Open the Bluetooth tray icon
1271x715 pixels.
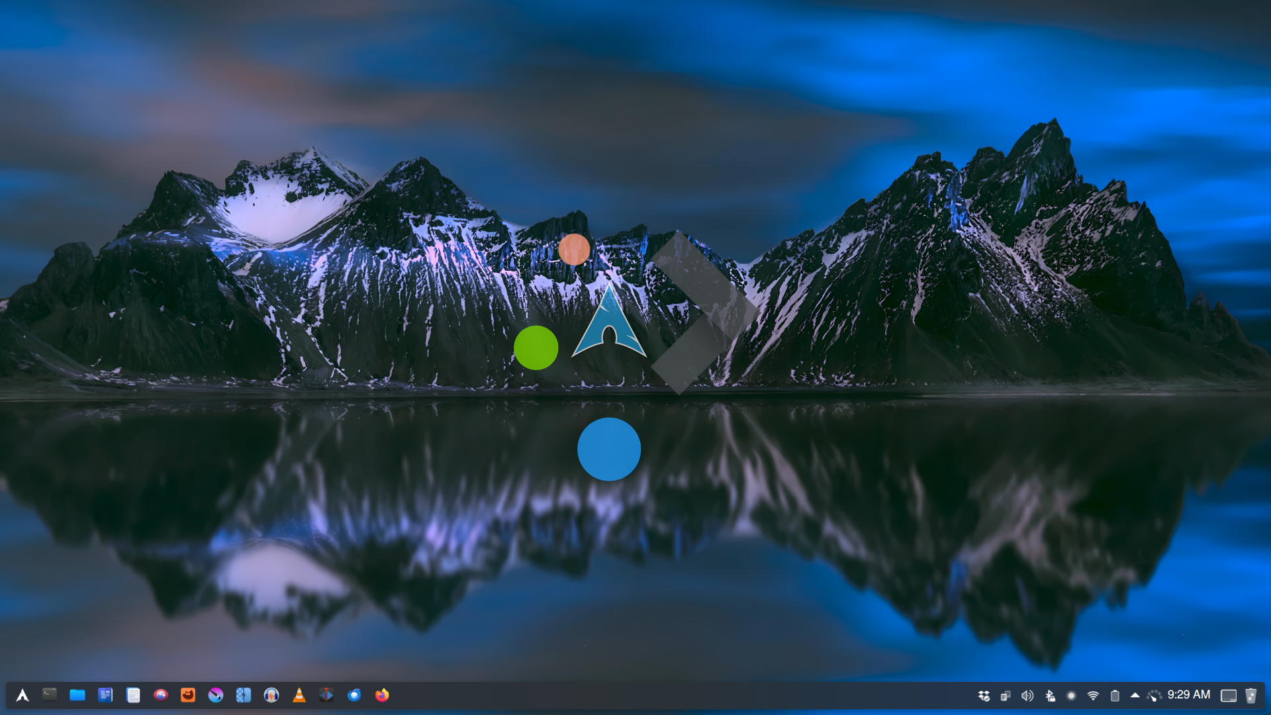pyautogui.click(x=1049, y=696)
